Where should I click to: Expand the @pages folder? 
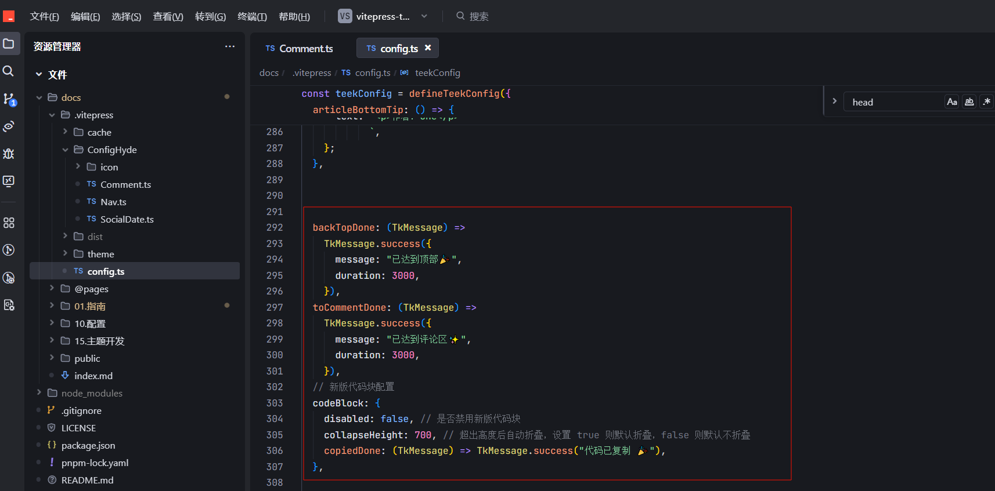(x=52, y=289)
